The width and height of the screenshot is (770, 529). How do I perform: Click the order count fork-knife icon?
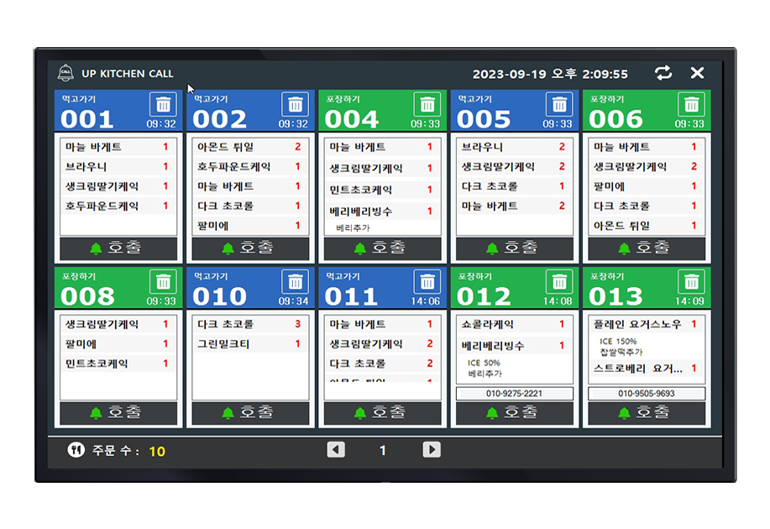click(76, 451)
